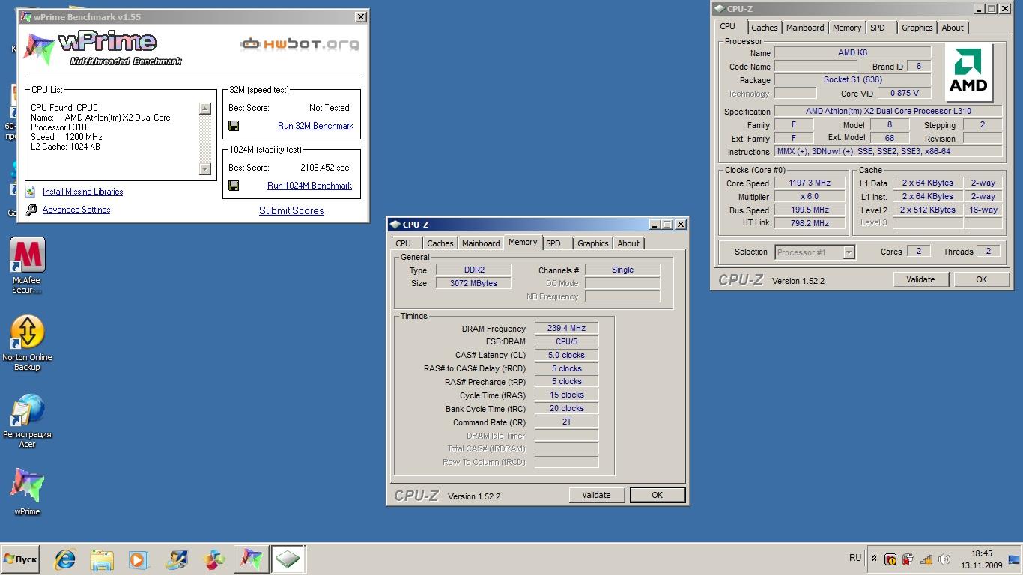This screenshot has height=575, width=1023.
Task: Switch to the Memory tab in the CPU-Z CPU window
Action: tap(846, 28)
